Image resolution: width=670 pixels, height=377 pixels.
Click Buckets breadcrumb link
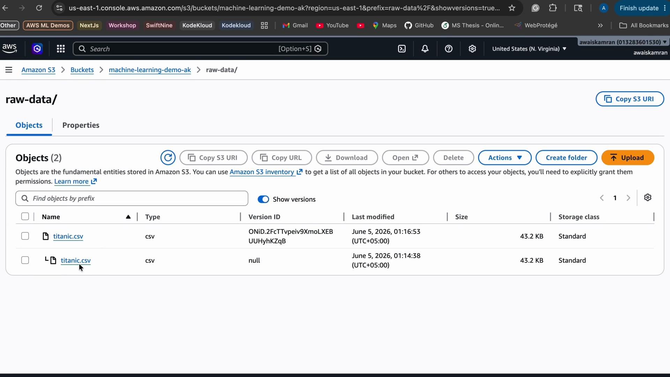point(82,70)
